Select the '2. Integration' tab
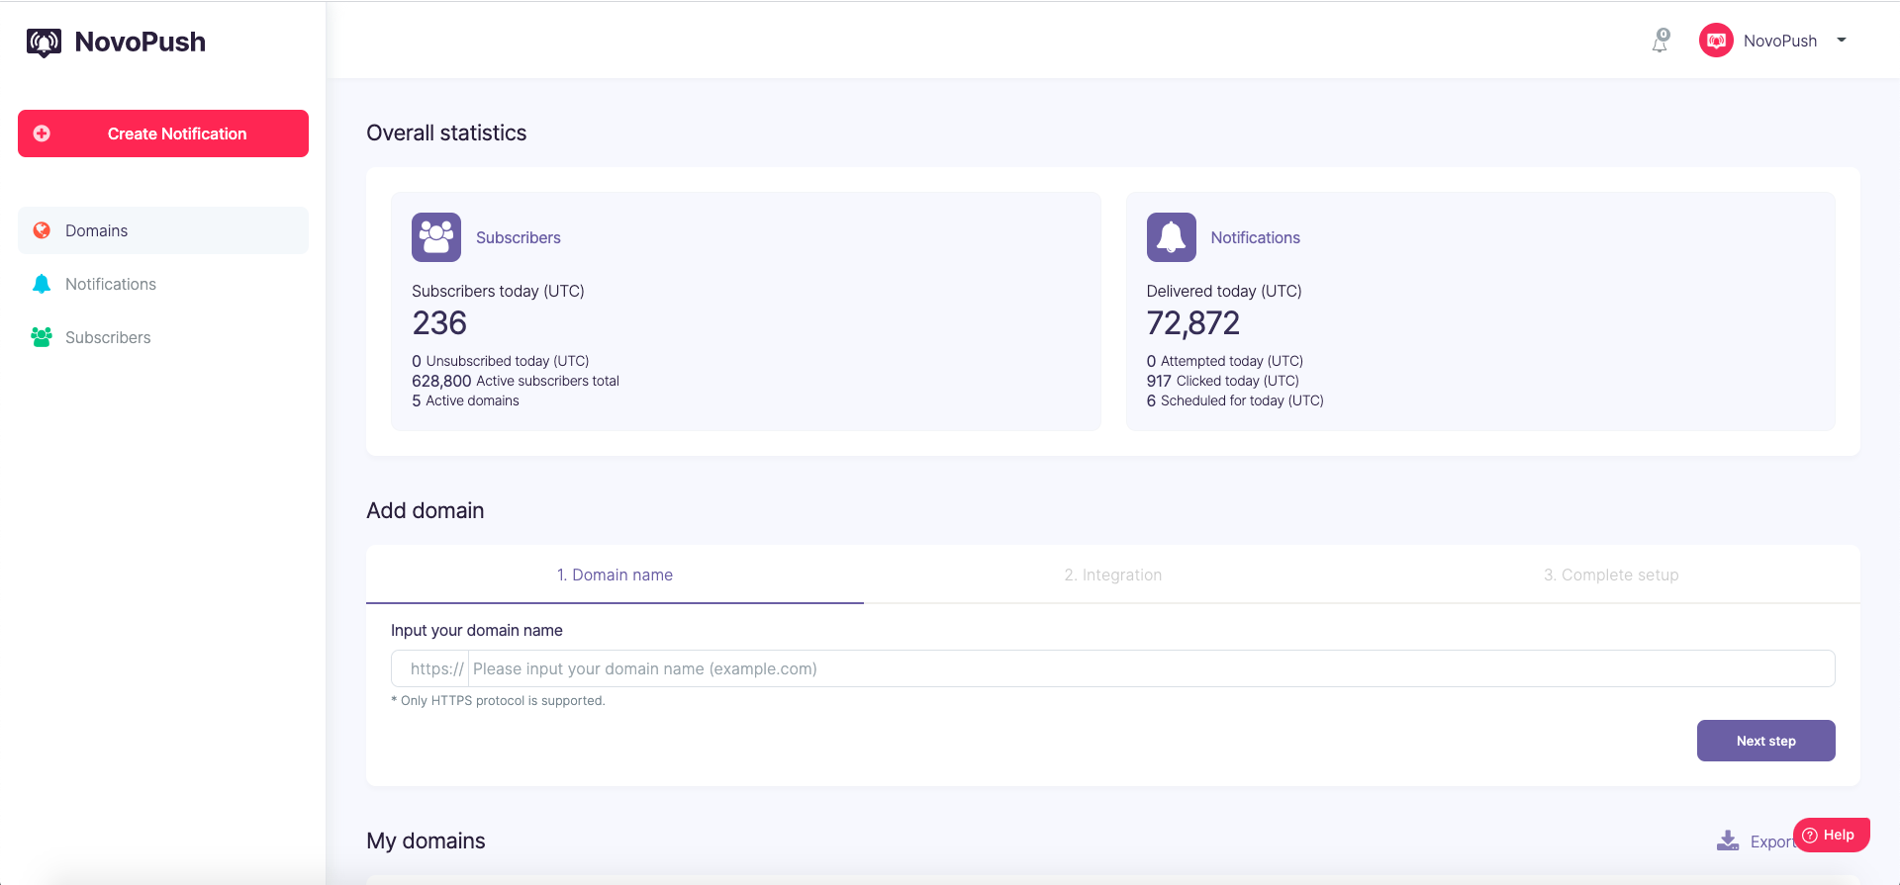This screenshot has width=1900, height=885. click(x=1113, y=575)
